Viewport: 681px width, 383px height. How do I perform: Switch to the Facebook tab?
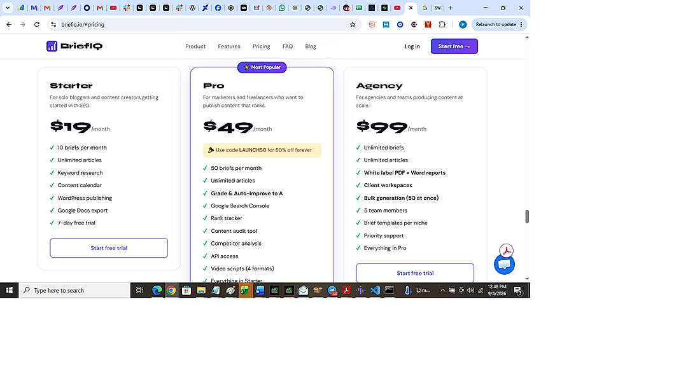pos(218,8)
